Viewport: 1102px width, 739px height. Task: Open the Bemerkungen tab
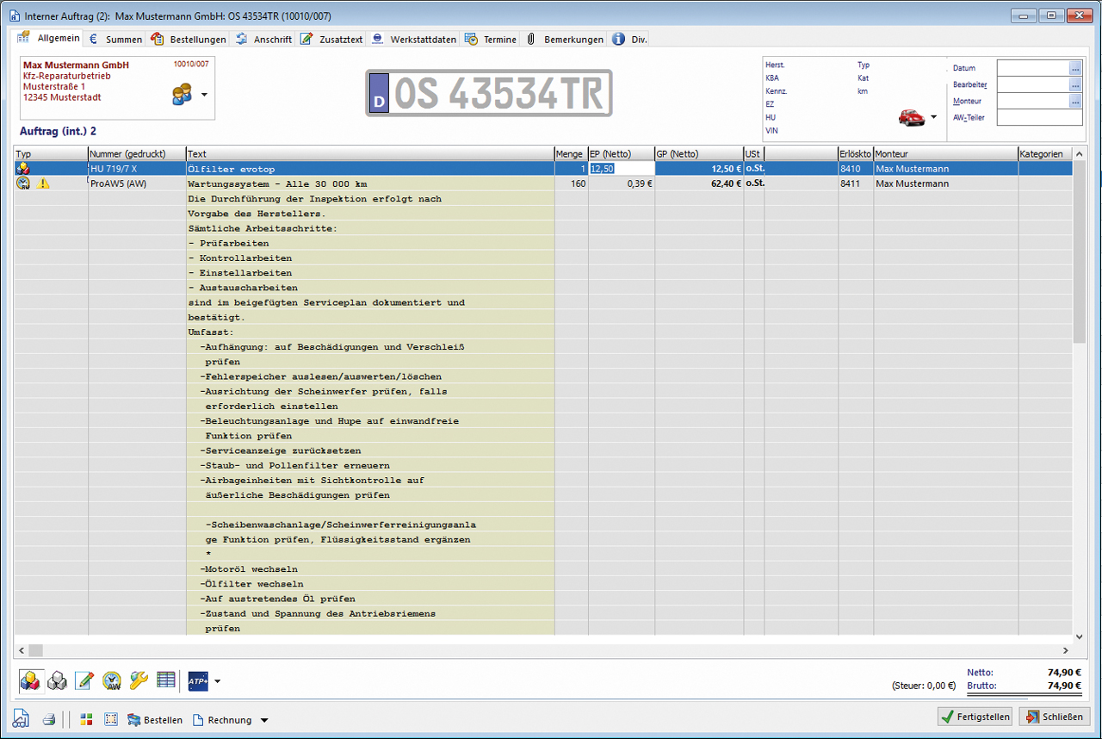tap(565, 39)
